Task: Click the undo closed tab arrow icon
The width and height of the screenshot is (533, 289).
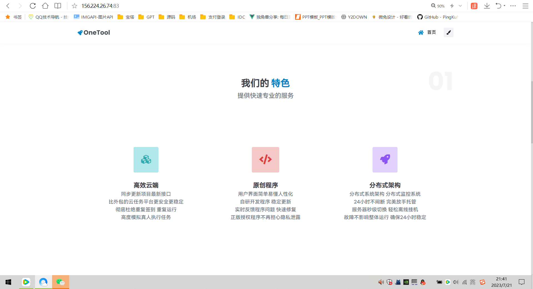Action: (x=499, y=6)
